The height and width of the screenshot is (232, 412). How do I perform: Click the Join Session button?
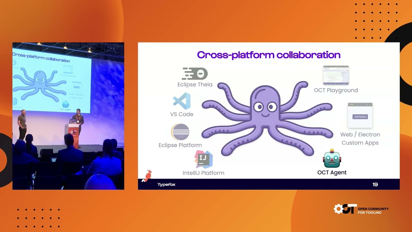(x=360, y=117)
